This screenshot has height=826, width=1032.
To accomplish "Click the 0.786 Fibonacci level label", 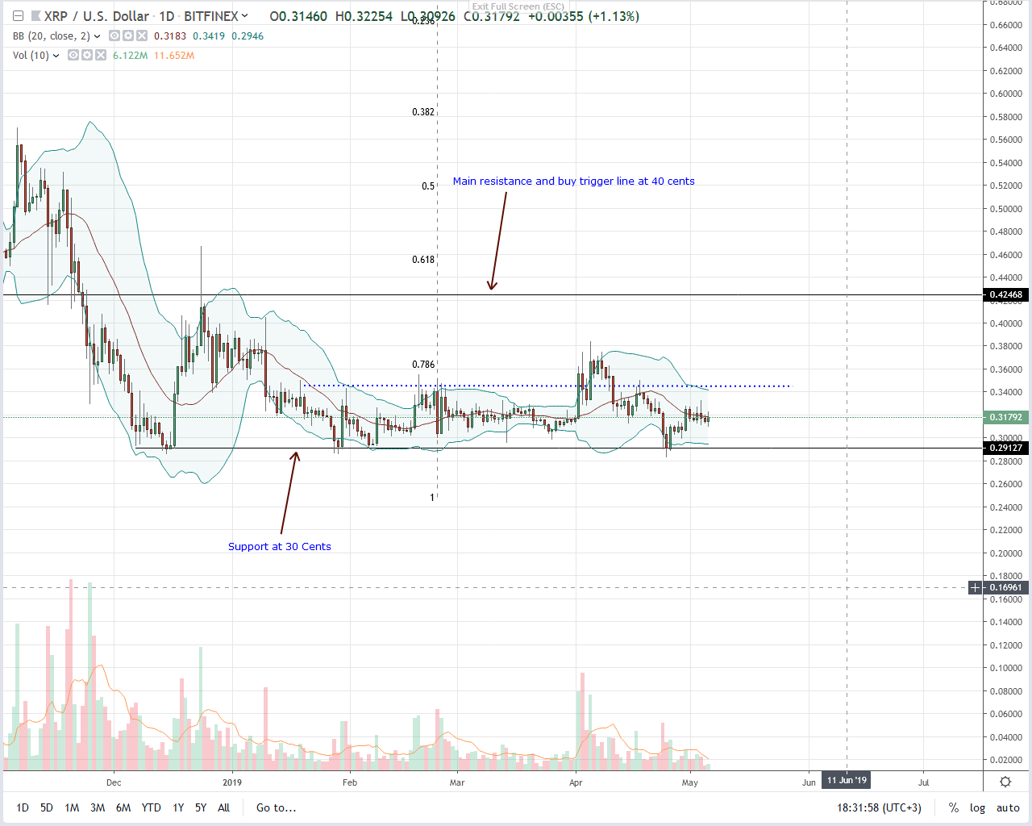I will pyautogui.click(x=423, y=365).
